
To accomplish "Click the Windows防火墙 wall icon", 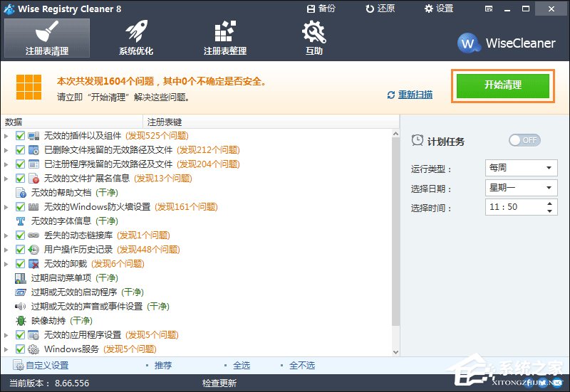I will pyautogui.click(x=33, y=207).
